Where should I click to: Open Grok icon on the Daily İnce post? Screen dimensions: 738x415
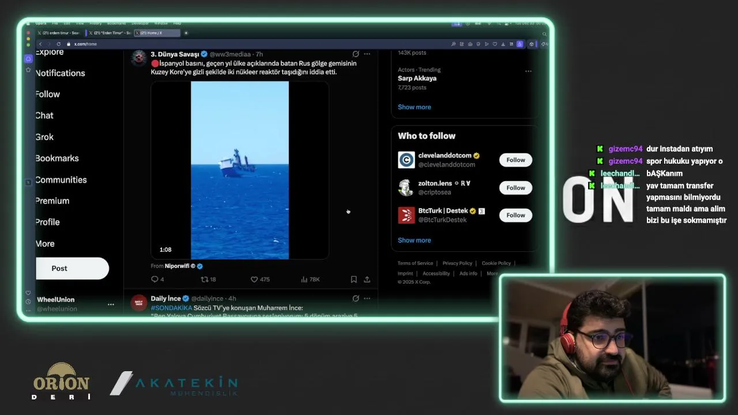(x=356, y=299)
